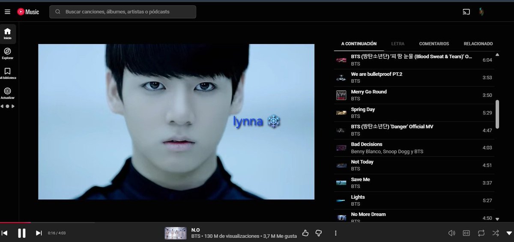514x242 pixels.
Task: Play Bad Decisions from queue
Action: click(x=414, y=148)
